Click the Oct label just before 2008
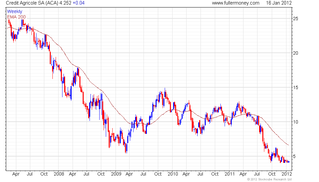This screenshot has width=319, height=182. (44, 174)
